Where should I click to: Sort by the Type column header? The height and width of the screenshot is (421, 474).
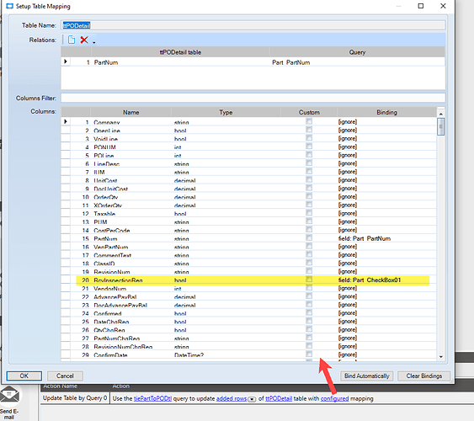[226, 112]
